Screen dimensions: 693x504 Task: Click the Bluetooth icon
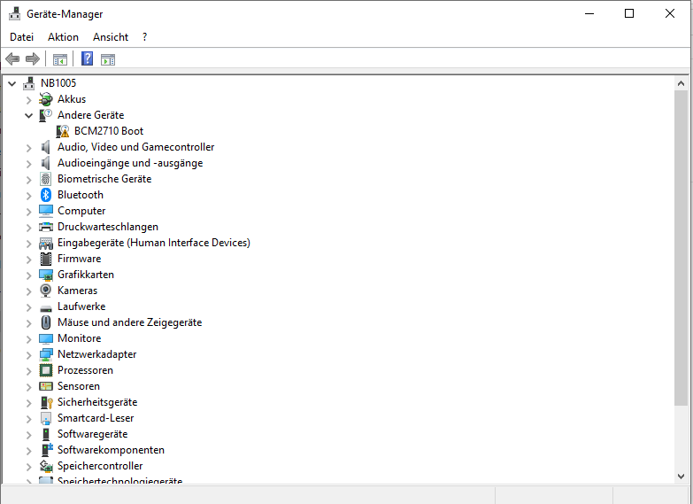tap(45, 195)
